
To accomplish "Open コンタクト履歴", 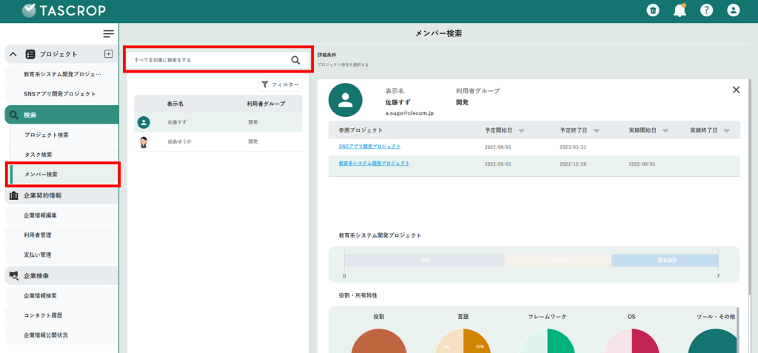I will 62,315.
